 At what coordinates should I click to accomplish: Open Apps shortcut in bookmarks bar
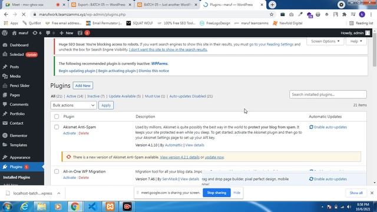click(11, 23)
